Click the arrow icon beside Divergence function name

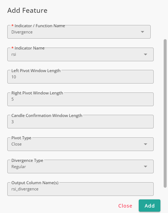point(143,32)
